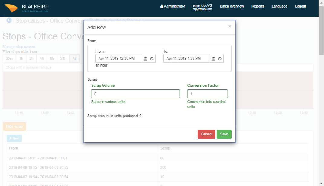Image resolution: width=324 pixels, height=186 pixels.
Task: Open the Language menu
Action: click(279, 6)
